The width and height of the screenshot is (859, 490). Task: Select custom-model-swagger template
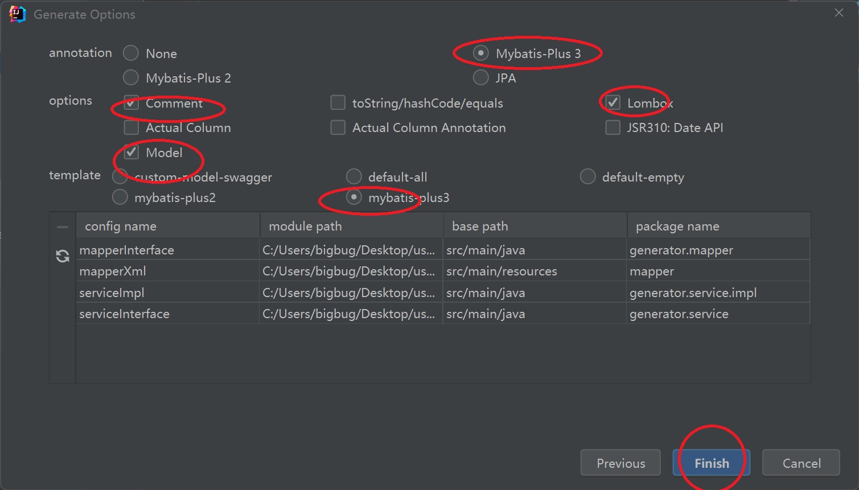[x=120, y=177]
